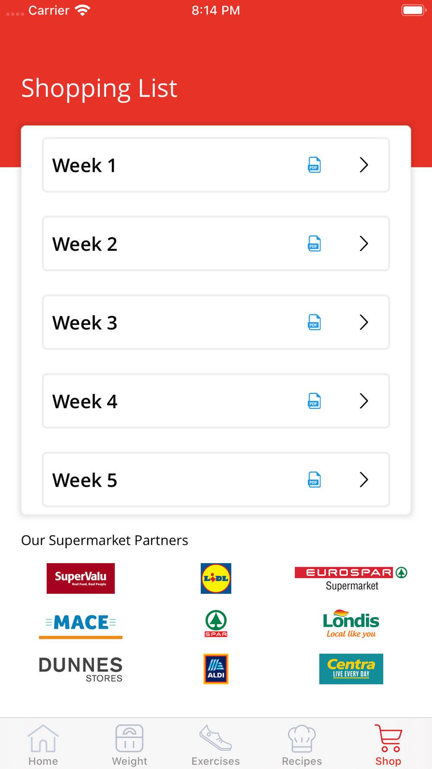Choose the Aldi partner logo

click(x=216, y=669)
